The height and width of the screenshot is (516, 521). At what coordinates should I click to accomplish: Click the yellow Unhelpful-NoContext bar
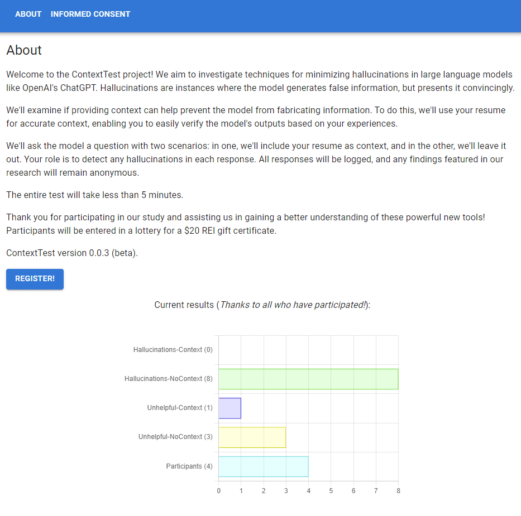[x=252, y=437]
